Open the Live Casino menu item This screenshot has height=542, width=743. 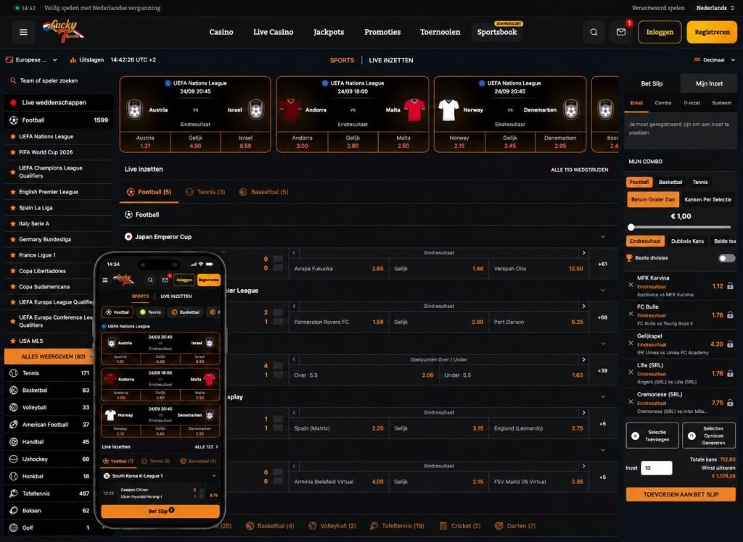273,32
